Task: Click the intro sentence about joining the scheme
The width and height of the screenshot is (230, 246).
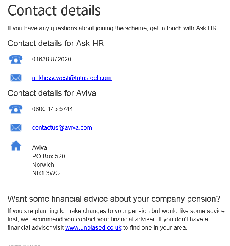Action: 113,28
